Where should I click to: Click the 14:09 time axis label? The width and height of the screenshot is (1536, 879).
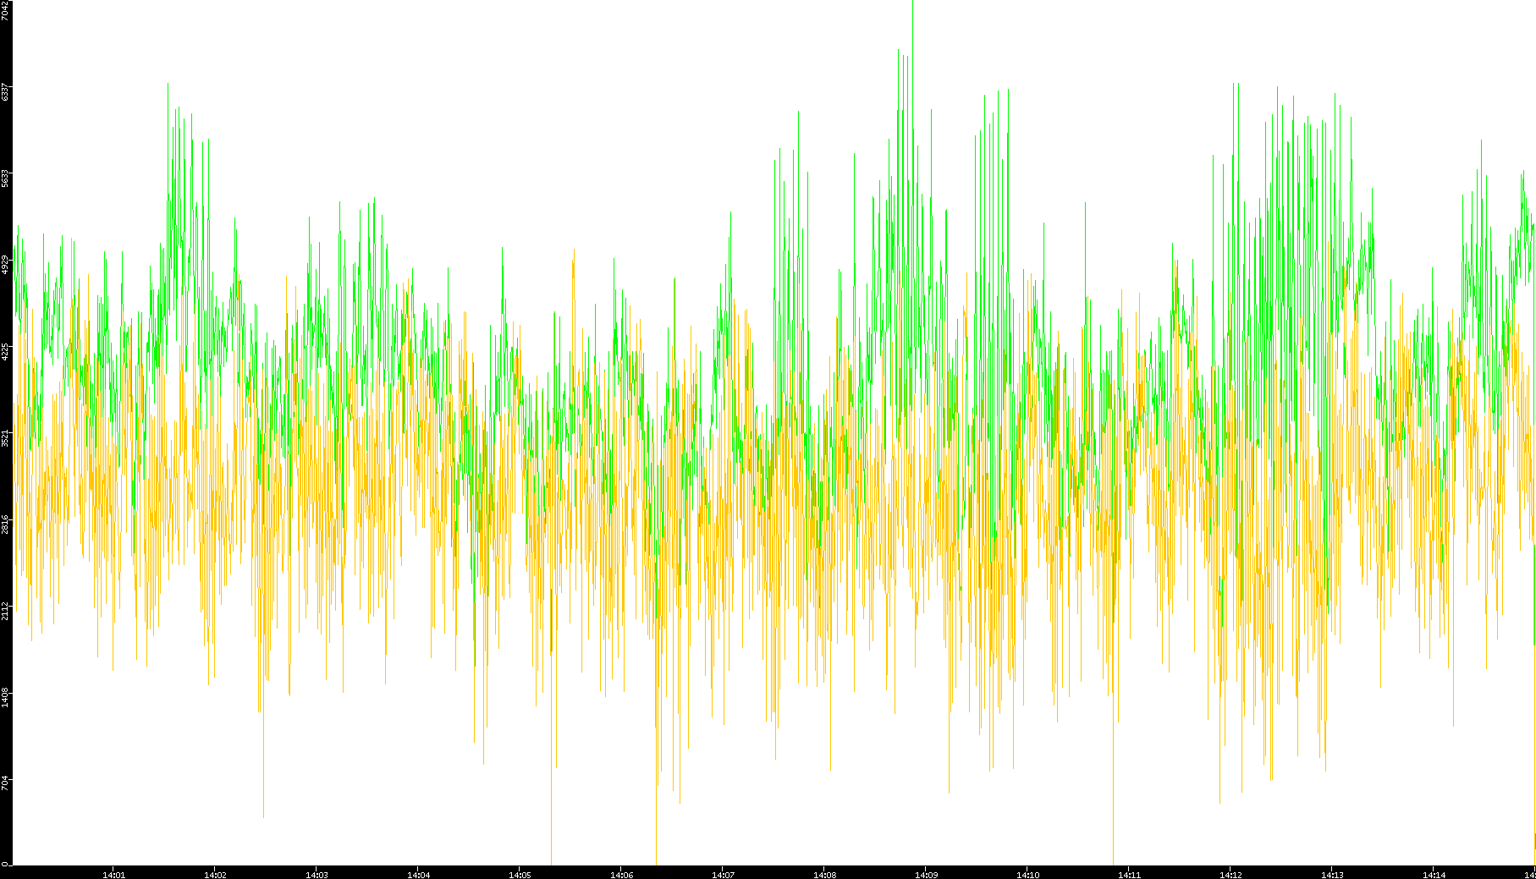[926, 875]
